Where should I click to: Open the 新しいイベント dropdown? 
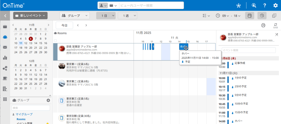(x=30, y=16)
